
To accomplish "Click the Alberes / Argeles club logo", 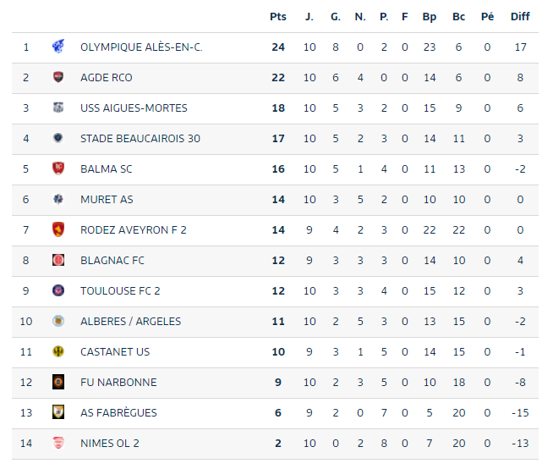I will [58, 321].
